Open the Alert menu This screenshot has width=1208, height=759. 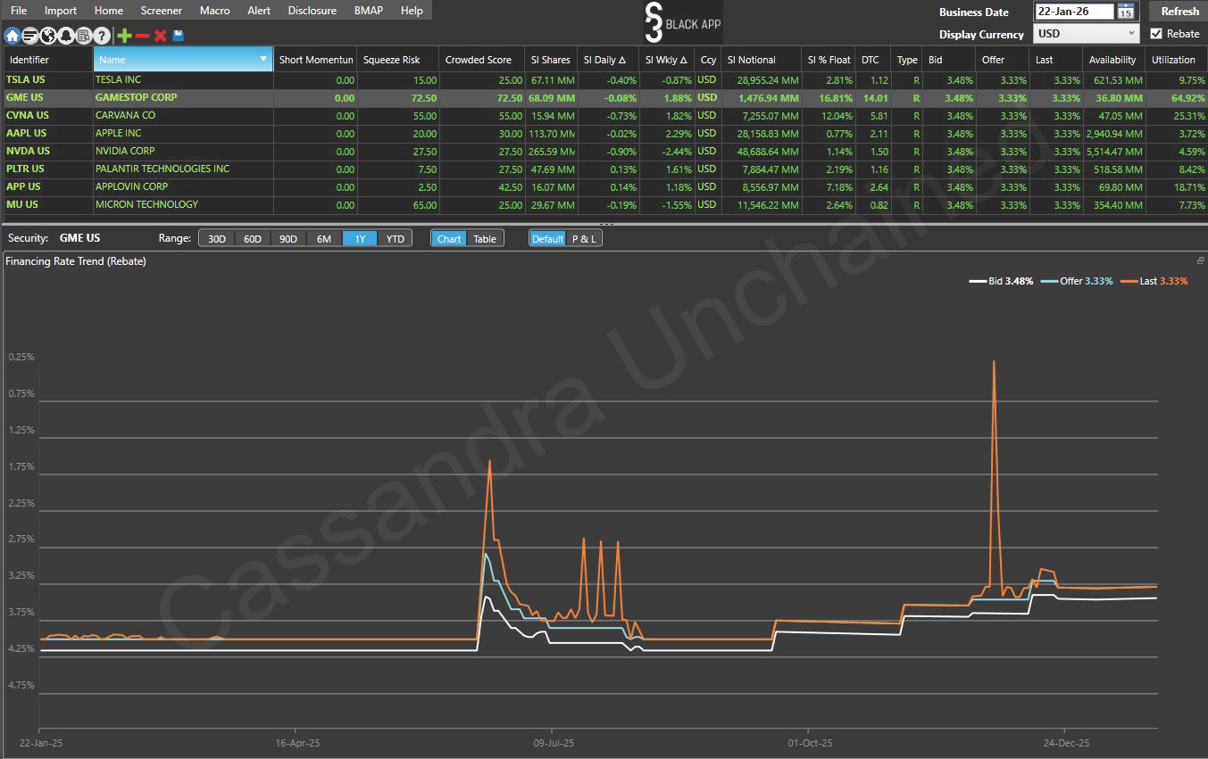pyautogui.click(x=259, y=11)
